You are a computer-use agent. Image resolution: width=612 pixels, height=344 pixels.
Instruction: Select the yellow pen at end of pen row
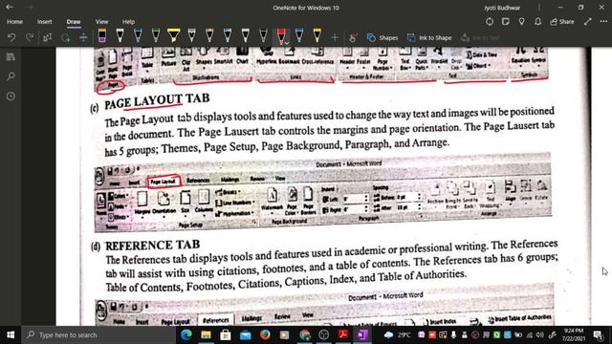pyautogui.click(x=317, y=35)
